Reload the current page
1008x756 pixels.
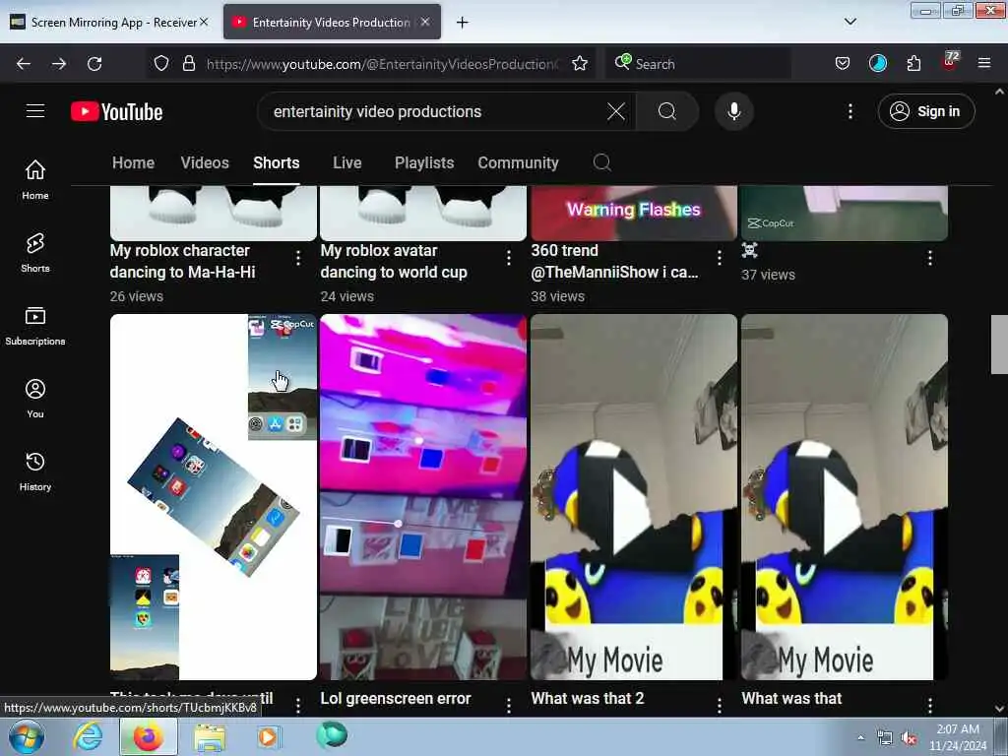point(94,64)
